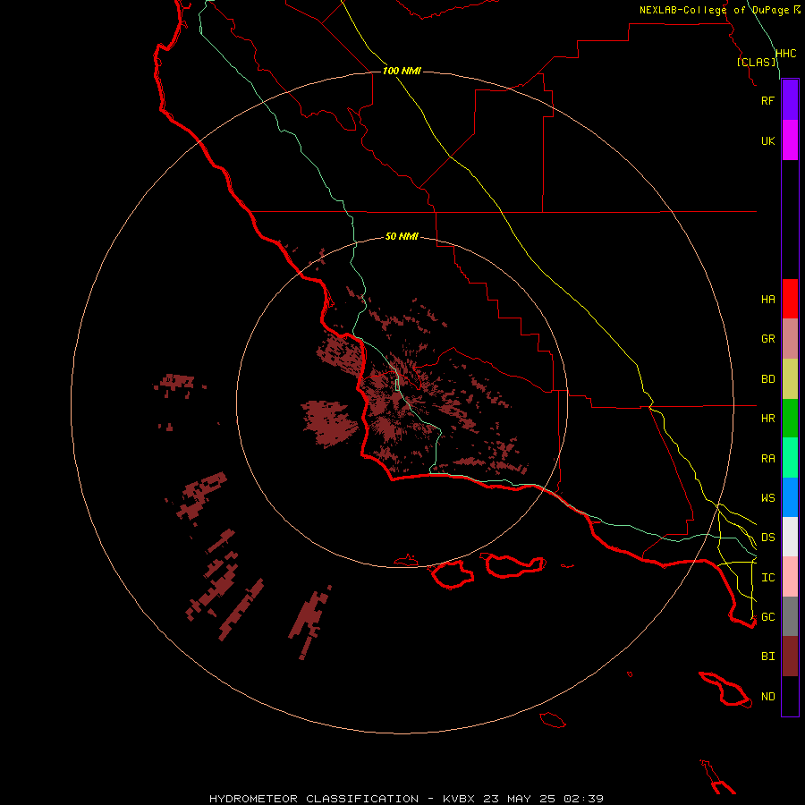Click the GC gray legend swatch

pyautogui.click(x=790, y=616)
